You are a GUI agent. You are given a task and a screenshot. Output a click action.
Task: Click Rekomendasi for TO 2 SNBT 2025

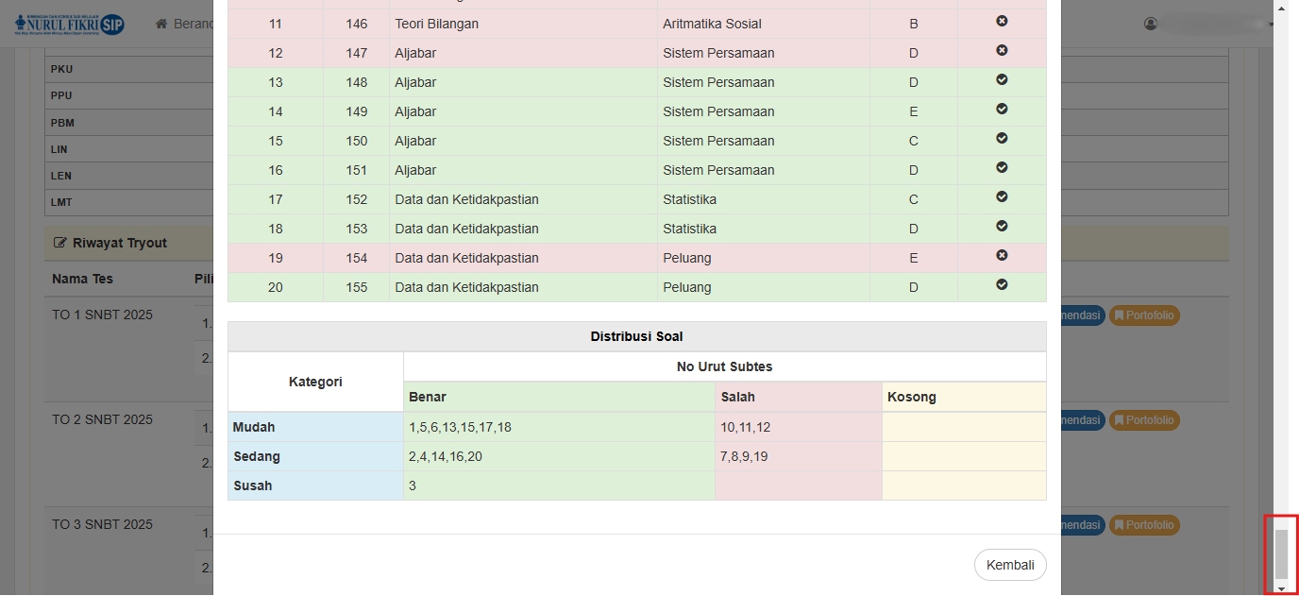[1082, 420]
